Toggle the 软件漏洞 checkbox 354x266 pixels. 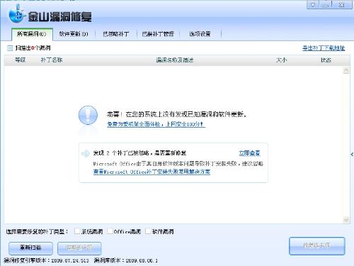(148, 231)
